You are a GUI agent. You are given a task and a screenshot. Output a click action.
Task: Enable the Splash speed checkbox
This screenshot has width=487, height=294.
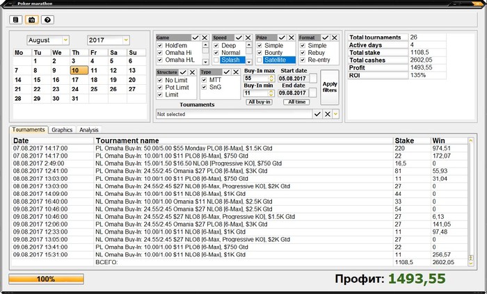216,60
